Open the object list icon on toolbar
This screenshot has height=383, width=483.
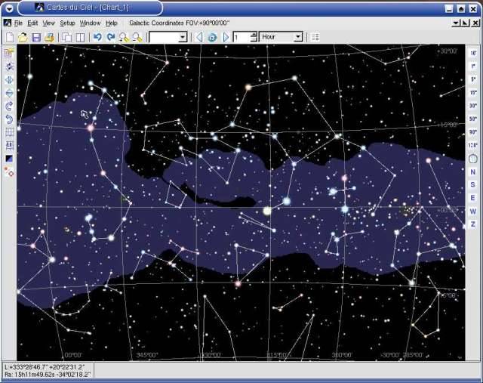tap(315, 38)
